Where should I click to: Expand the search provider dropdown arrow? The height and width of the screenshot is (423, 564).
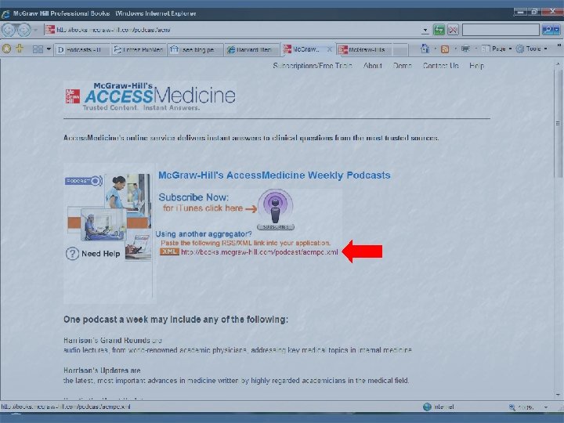point(557,30)
